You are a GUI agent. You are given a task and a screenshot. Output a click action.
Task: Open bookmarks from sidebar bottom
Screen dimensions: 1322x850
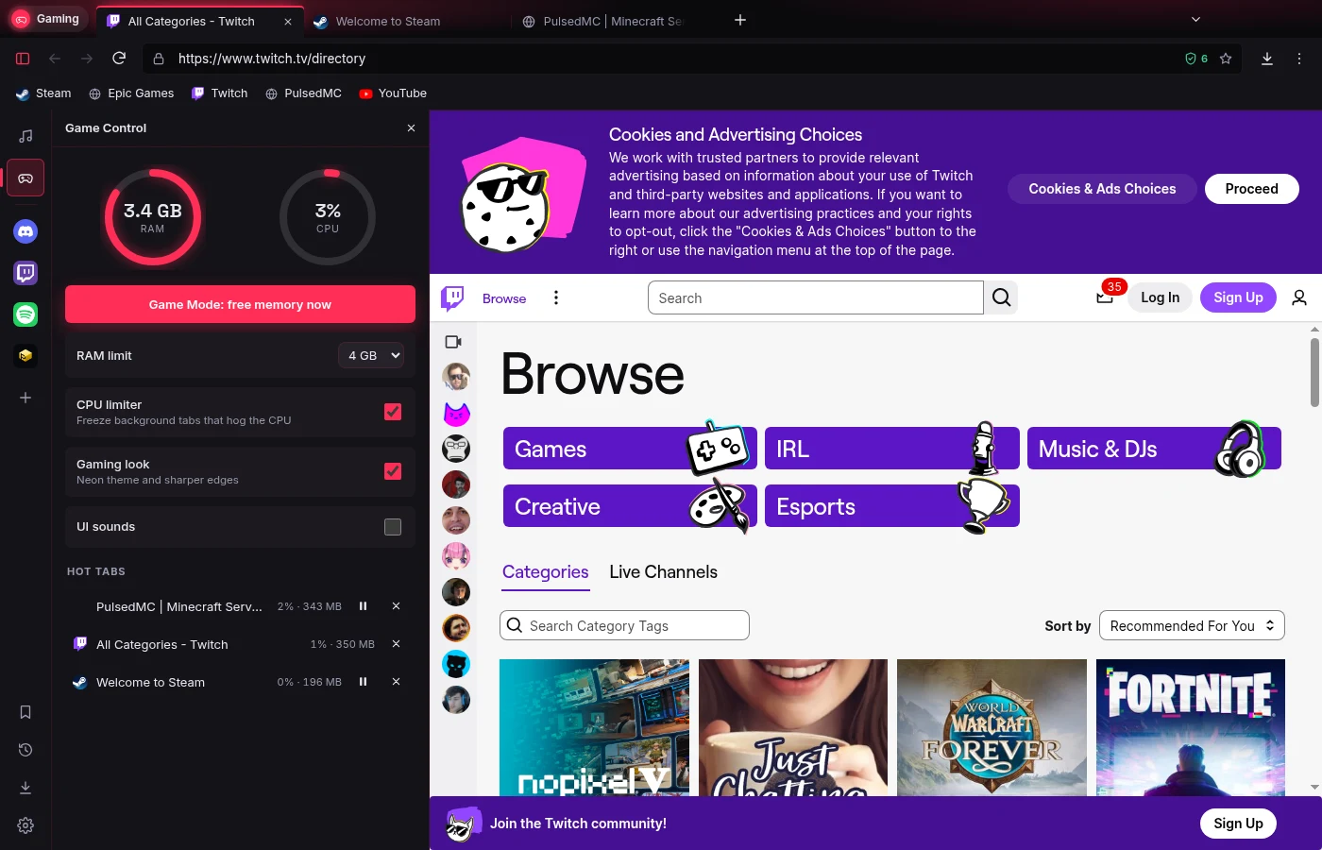pyautogui.click(x=25, y=712)
